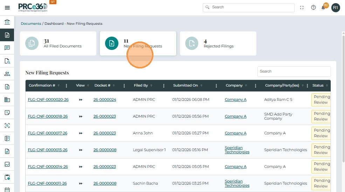Open the users sidebar icon
This screenshot has height=192, width=345.
point(7,74)
